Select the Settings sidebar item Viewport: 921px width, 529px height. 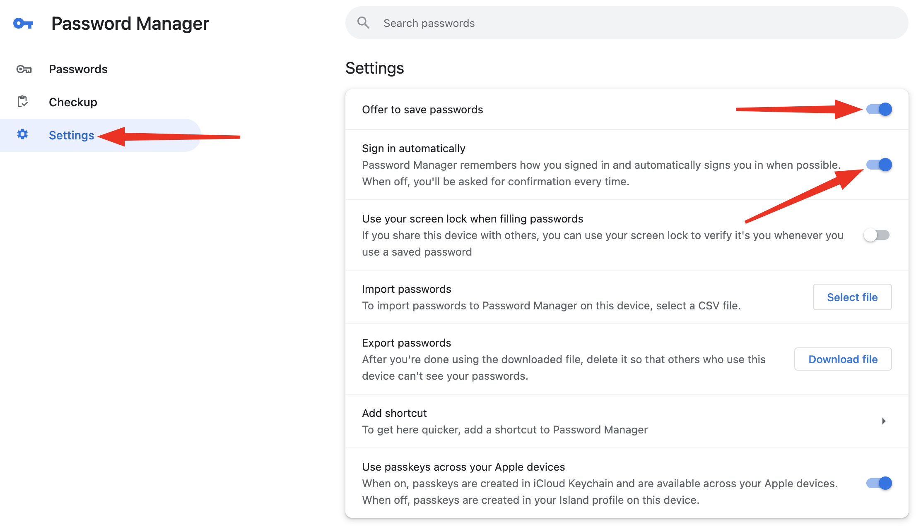coord(100,135)
